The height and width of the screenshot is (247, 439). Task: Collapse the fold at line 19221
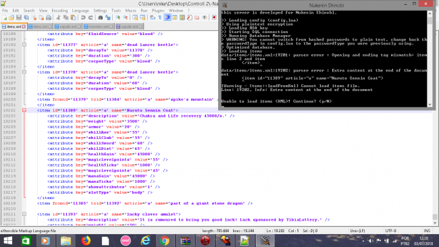[x=24, y=215]
